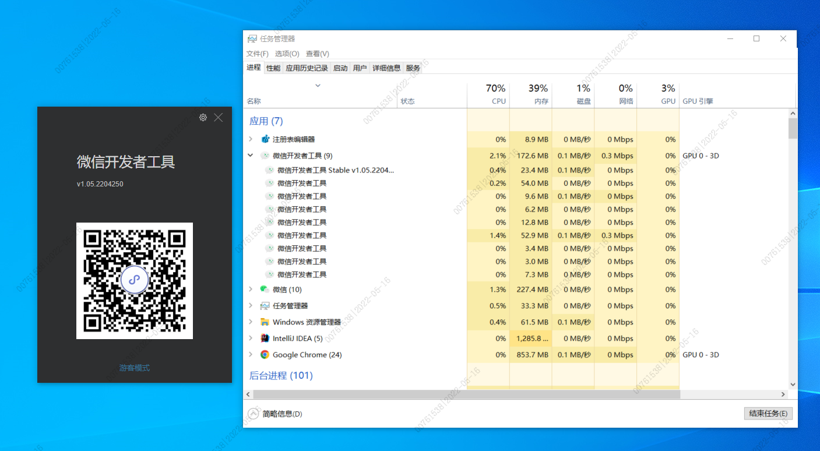Close the WeChat DevTools login window
The height and width of the screenshot is (451, 820).
219,117
